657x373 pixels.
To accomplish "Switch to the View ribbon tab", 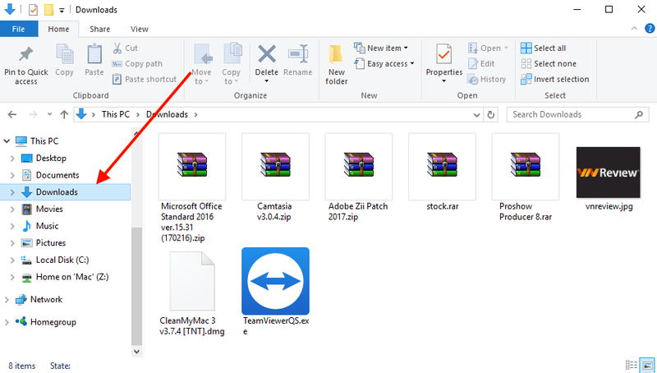I will (x=139, y=29).
